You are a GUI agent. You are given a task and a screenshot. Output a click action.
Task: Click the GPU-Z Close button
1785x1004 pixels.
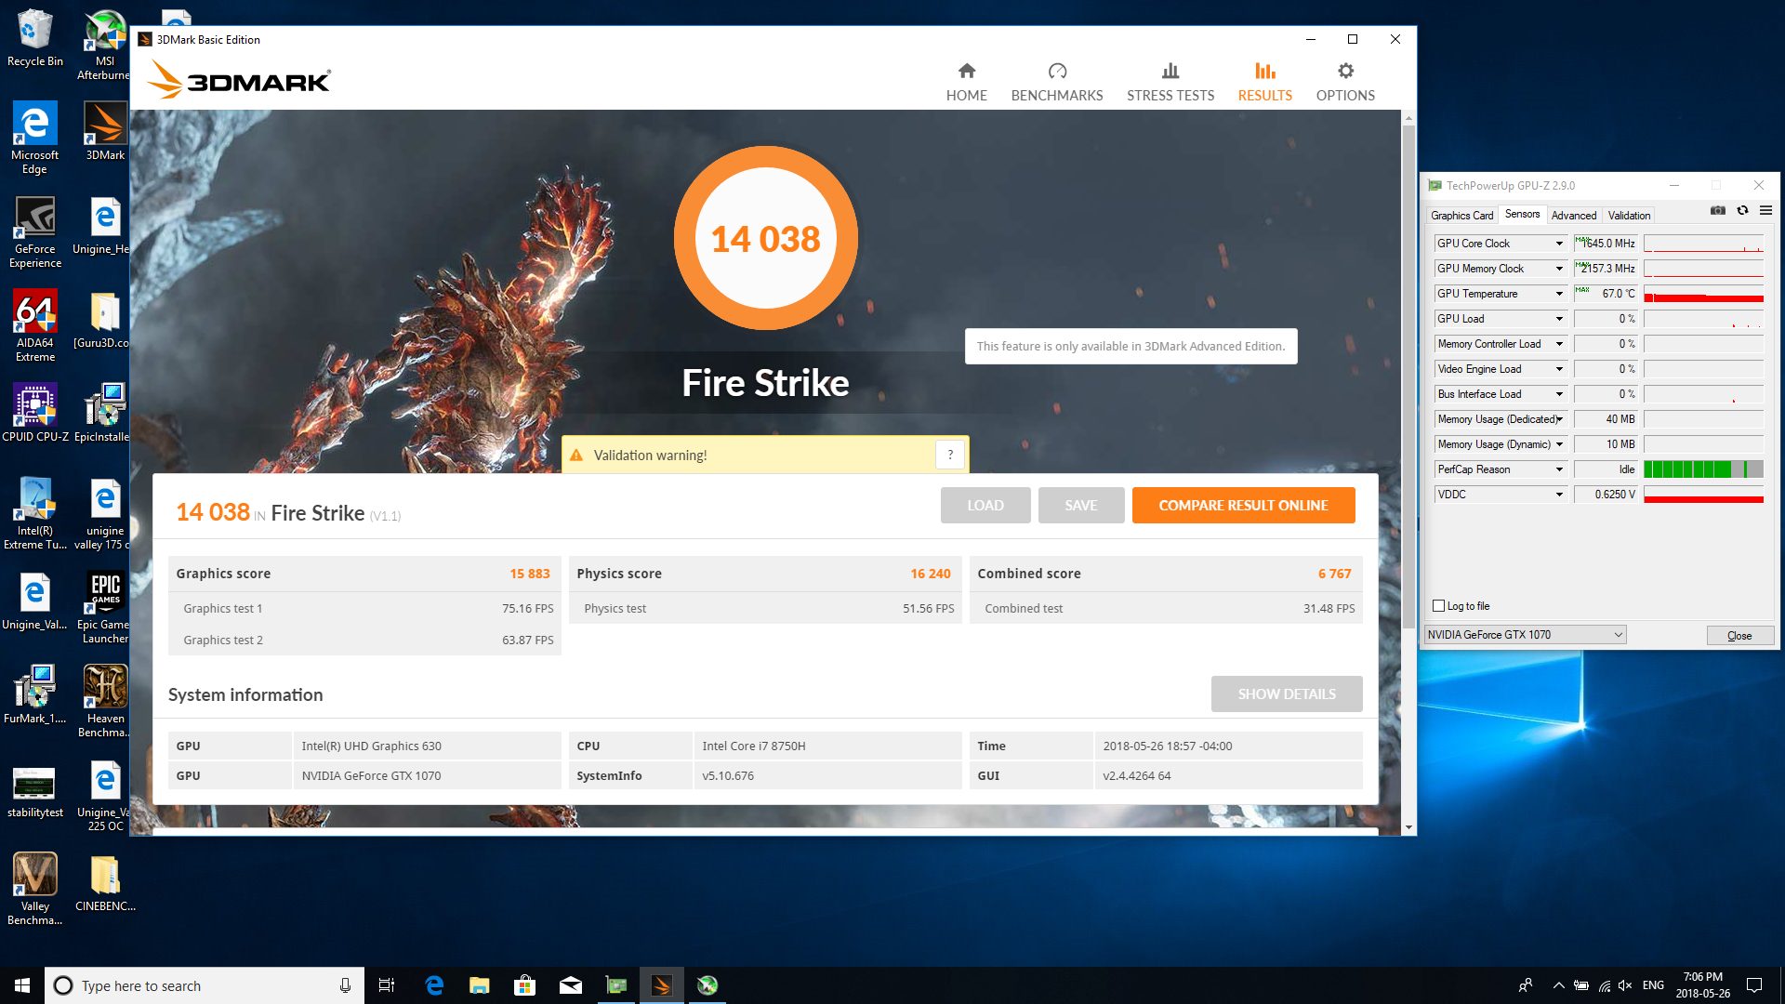coord(1739,636)
